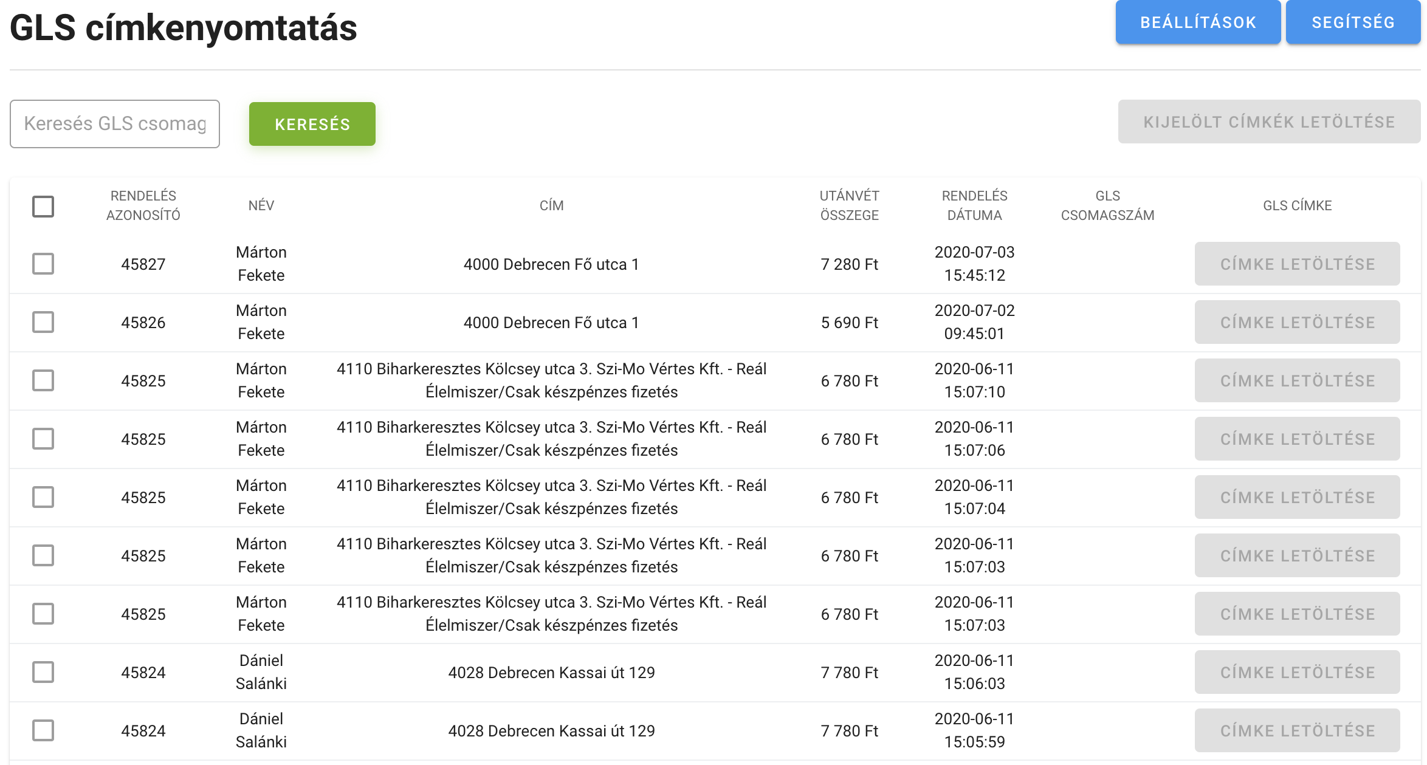Click Biharkeresztes address in the 15:07:10 row
Image resolution: width=1427 pixels, height=765 pixels.
[x=552, y=380]
